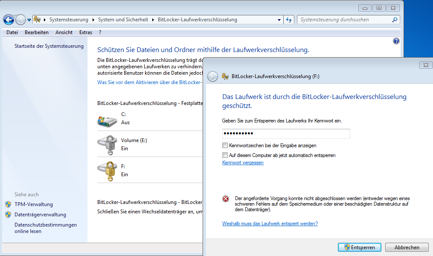
Task: Click the Abbrechen button
Action: coord(407,247)
